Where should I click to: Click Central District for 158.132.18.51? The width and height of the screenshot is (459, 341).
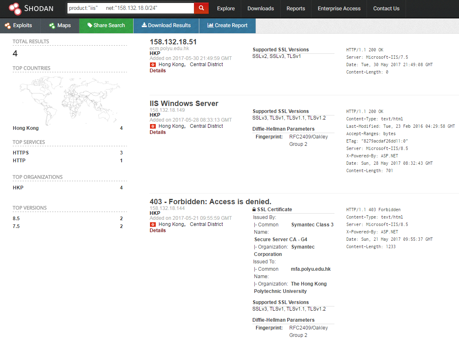[x=206, y=65]
